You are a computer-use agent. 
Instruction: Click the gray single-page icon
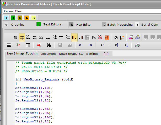click(60, 45)
